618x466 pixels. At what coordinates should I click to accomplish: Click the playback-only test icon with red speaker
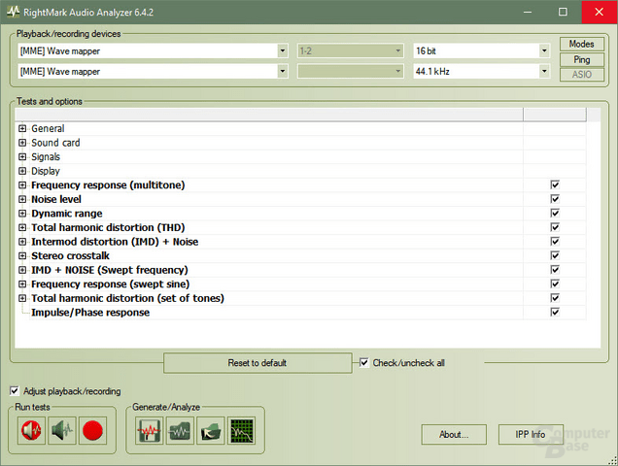(31, 430)
